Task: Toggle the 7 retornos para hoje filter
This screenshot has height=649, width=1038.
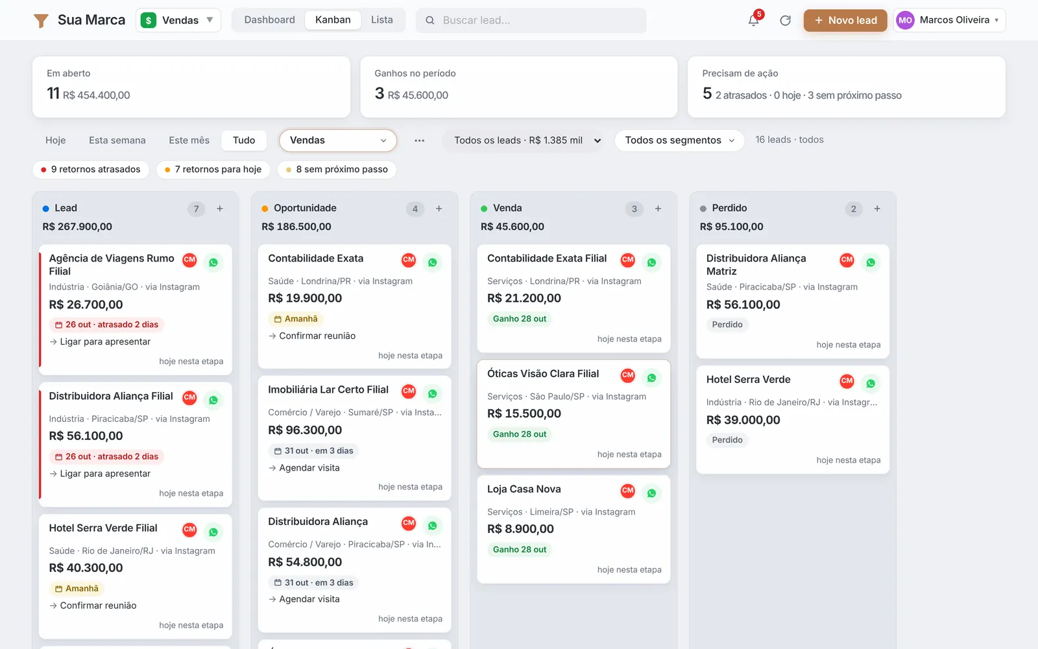Action: tap(213, 169)
